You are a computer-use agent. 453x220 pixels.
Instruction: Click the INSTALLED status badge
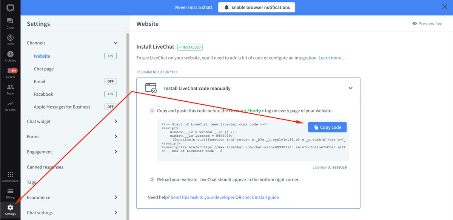pyautogui.click(x=190, y=47)
